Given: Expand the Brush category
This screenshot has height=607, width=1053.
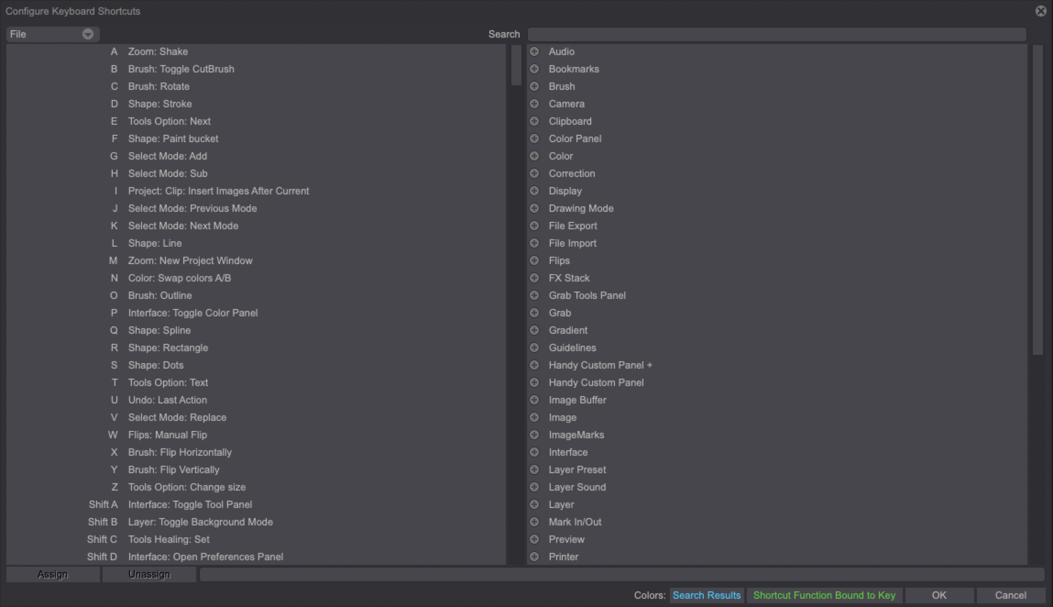Looking at the screenshot, I should pos(535,86).
